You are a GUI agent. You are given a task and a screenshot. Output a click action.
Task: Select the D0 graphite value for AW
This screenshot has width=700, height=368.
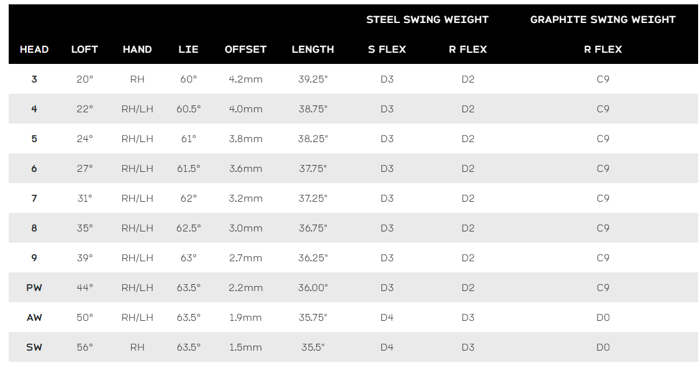(602, 318)
